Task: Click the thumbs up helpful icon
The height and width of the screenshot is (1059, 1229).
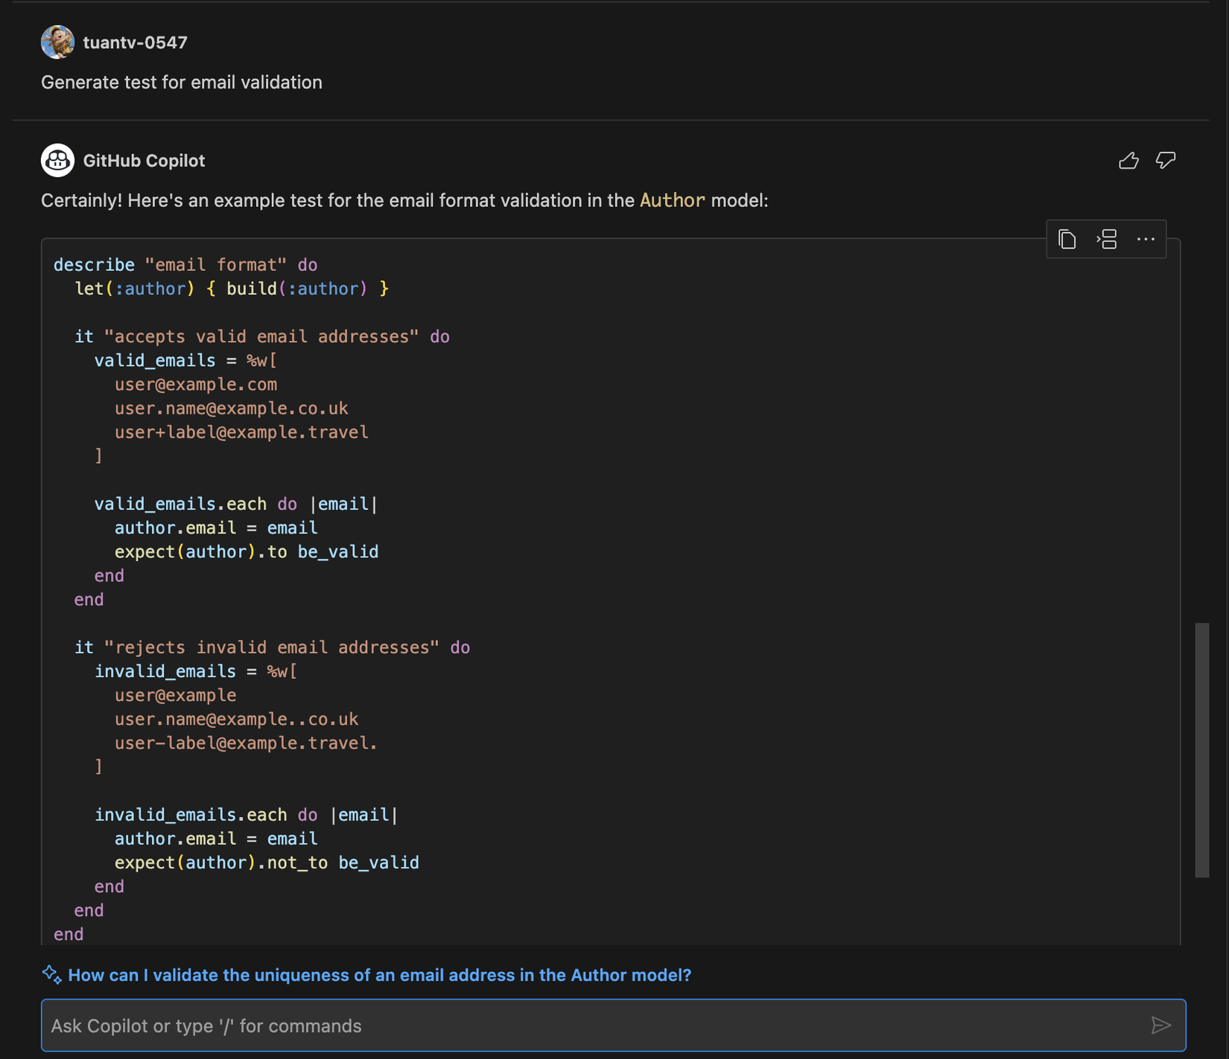Action: [1128, 161]
